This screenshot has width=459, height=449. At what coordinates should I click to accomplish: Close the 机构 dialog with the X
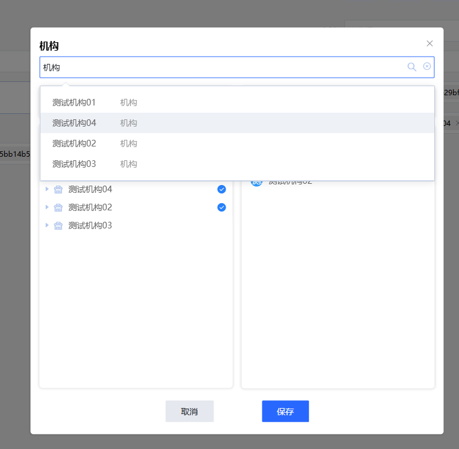coord(429,43)
